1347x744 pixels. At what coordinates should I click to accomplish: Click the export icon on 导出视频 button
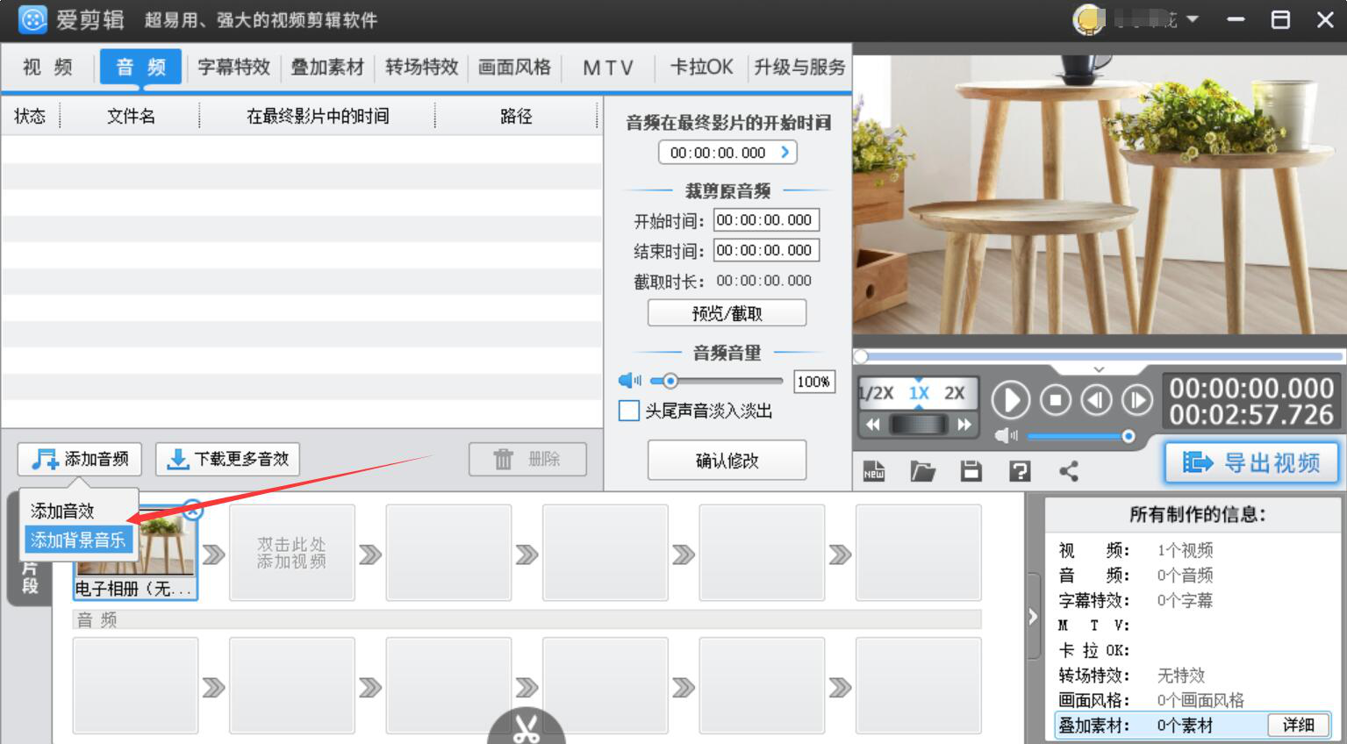(1197, 462)
